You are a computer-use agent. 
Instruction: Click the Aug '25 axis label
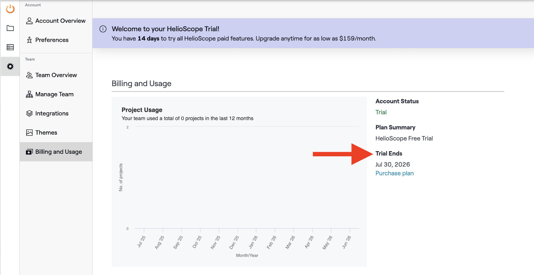(x=159, y=242)
